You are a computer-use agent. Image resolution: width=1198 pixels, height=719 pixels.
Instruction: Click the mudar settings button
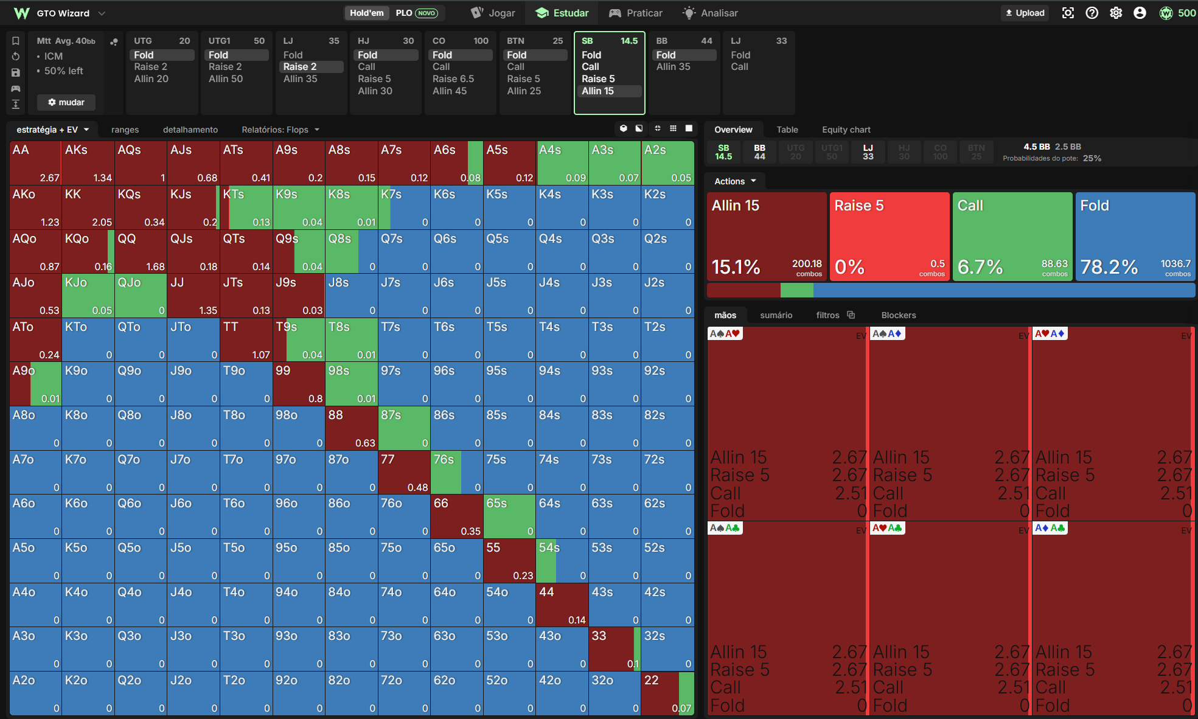click(66, 102)
